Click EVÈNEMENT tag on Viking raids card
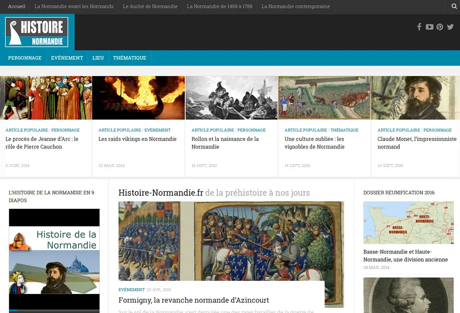 (158, 130)
